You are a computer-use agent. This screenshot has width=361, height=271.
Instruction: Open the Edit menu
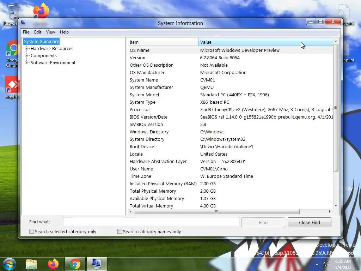37,32
